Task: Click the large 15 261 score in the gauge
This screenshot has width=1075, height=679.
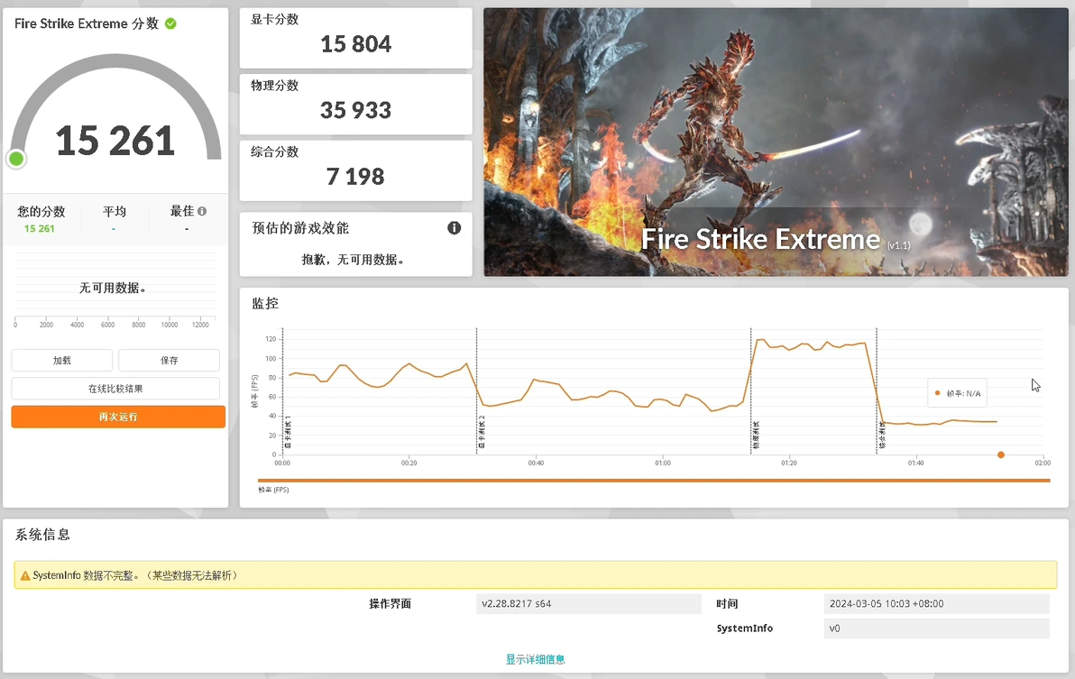Action: [115, 142]
